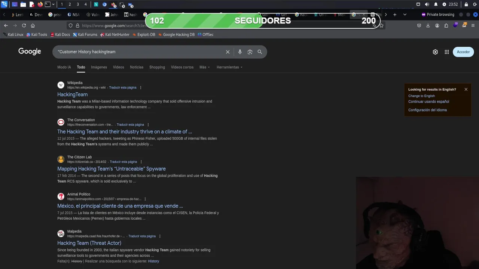Click Change to English link
This screenshot has height=269, width=479.
click(x=421, y=96)
